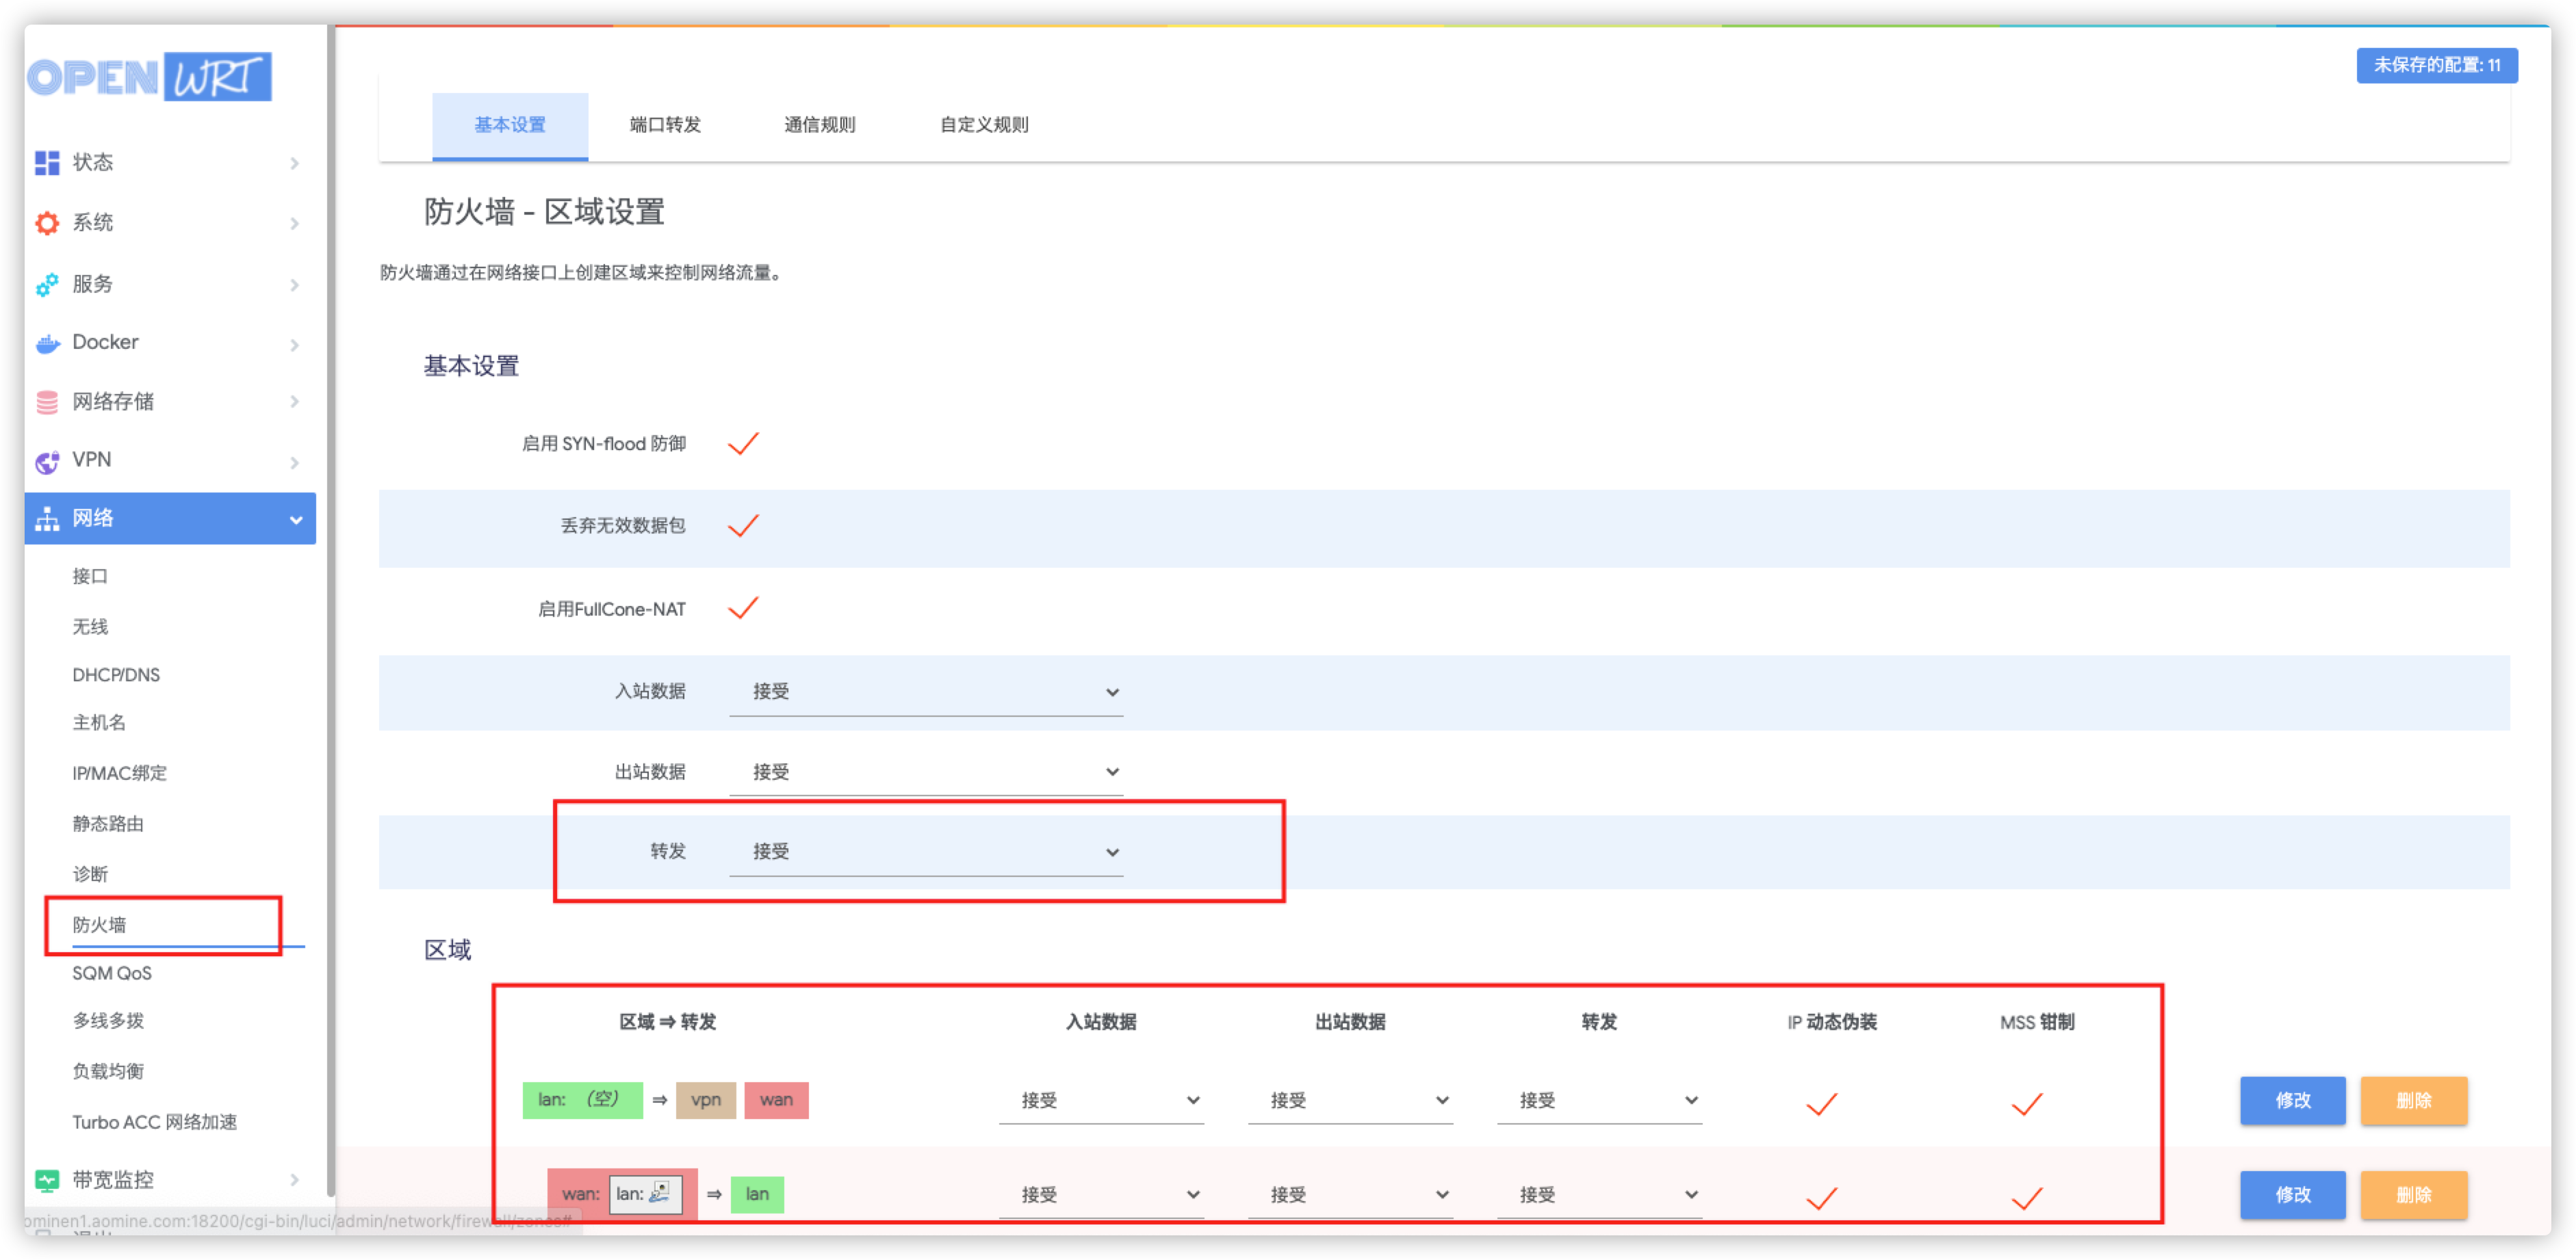Screen dimensions: 2576x1260
Task: Open the VPN sidebar icon
Action: point(46,460)
